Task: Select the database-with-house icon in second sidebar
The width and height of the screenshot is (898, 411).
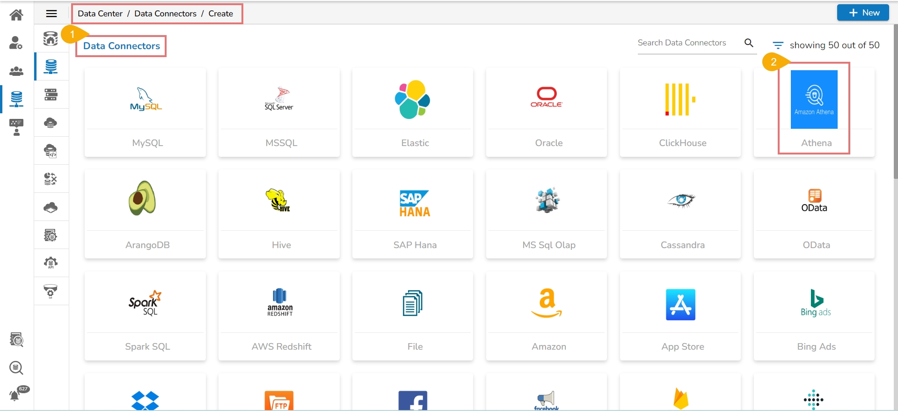Action: click(x=51, y=38)
